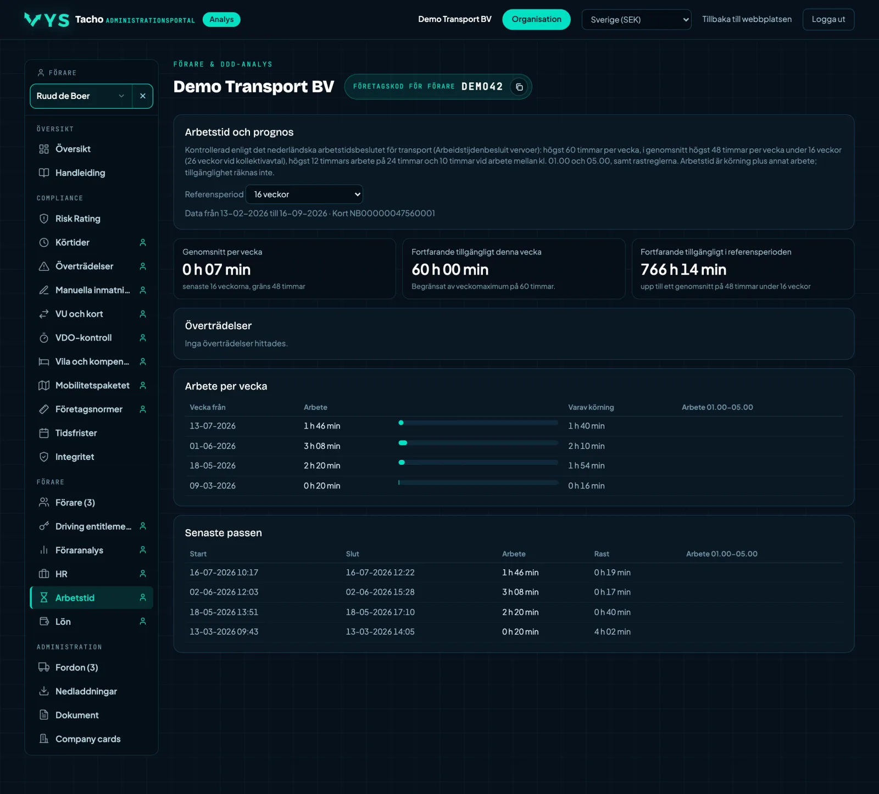879x794 pixels.
Task: Open Vila och kompensation bed icon
Action: tap(44, 362)
